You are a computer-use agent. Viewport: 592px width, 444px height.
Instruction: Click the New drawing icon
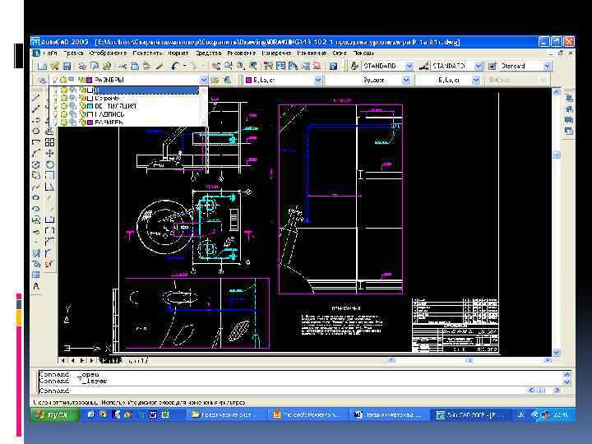pyautogui.click(x=42, y=67)
